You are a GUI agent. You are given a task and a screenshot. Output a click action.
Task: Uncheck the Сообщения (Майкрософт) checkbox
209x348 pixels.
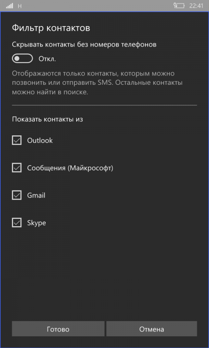click(x=17, y=168)
